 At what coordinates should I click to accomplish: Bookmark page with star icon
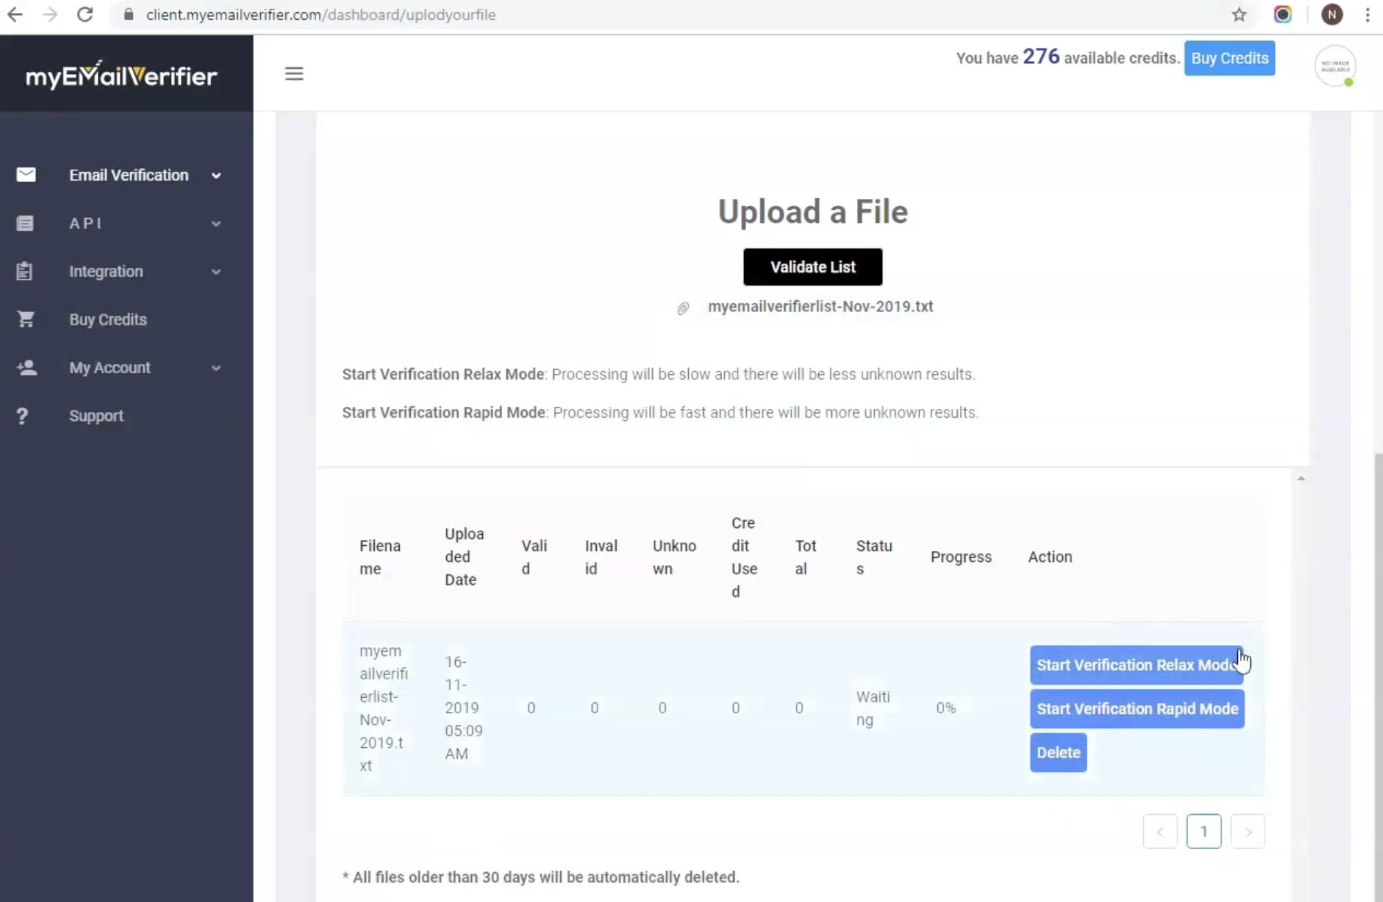point(1239,14)
